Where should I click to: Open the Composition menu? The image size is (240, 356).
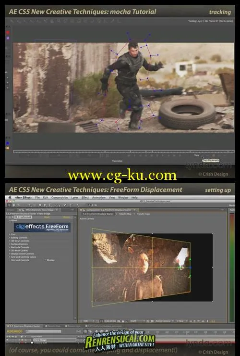pos(60,198)
